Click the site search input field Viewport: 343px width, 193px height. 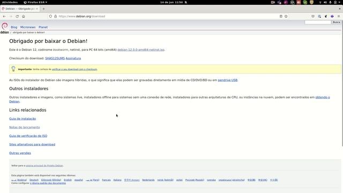318,23
